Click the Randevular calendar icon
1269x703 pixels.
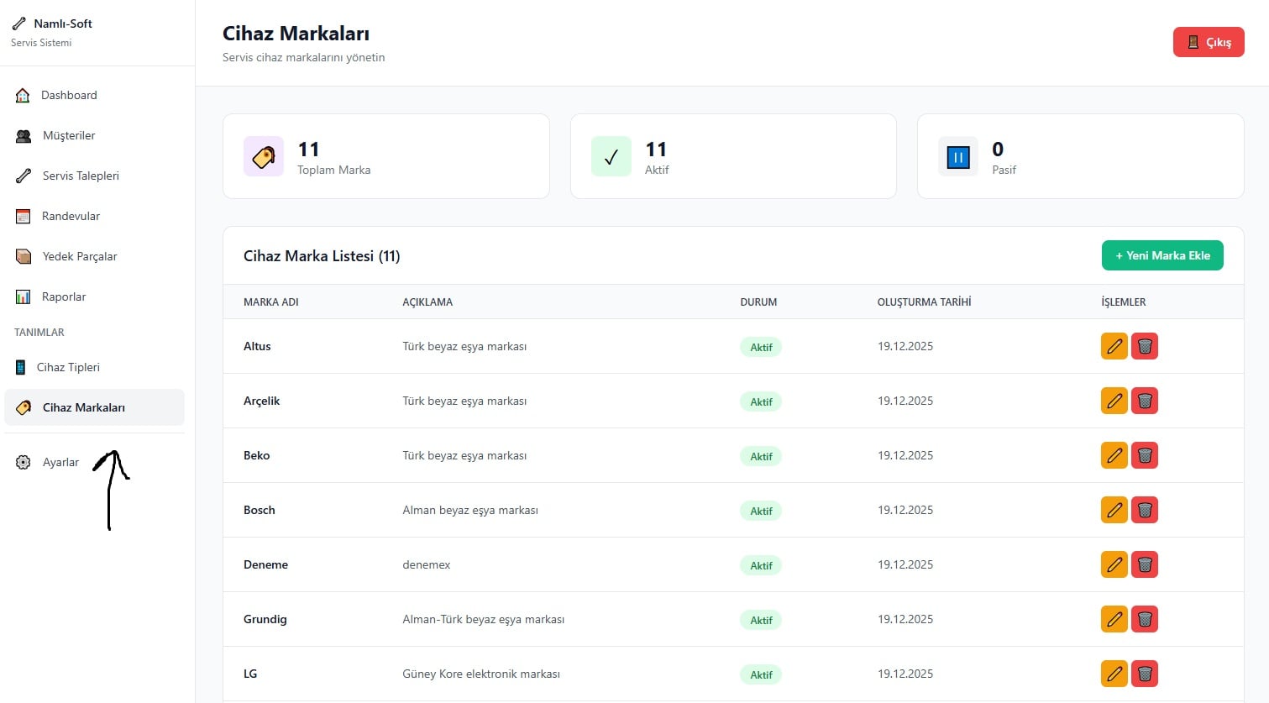click(24, 216)
